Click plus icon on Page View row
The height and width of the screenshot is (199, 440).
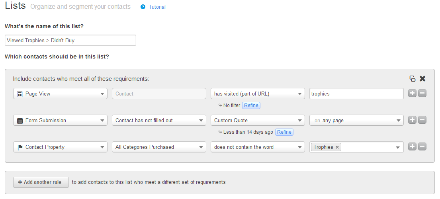point(413,94)
